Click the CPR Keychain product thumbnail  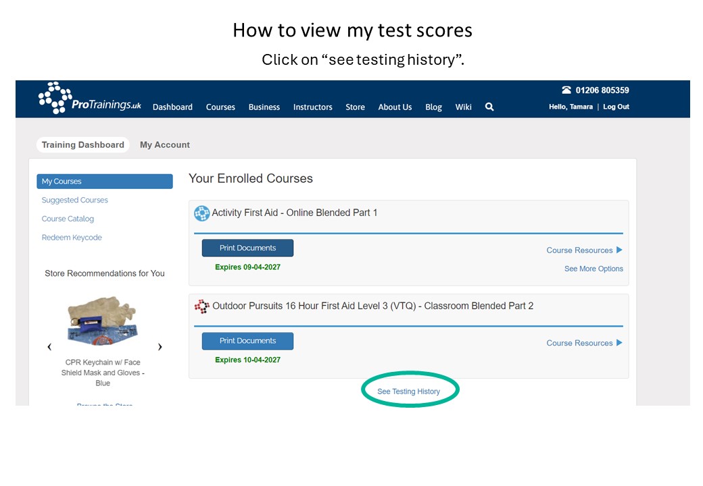[x=103, y=321]
